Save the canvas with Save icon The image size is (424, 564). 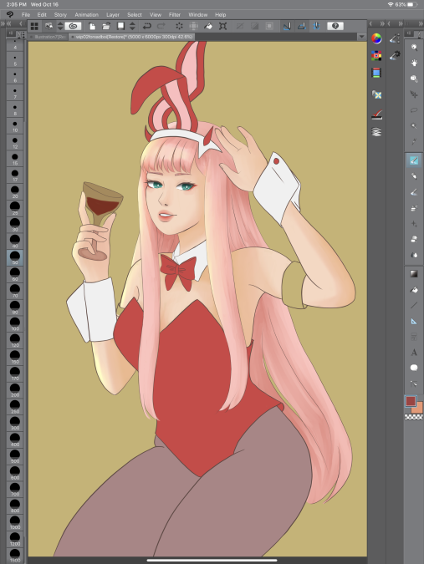[120, 26]
